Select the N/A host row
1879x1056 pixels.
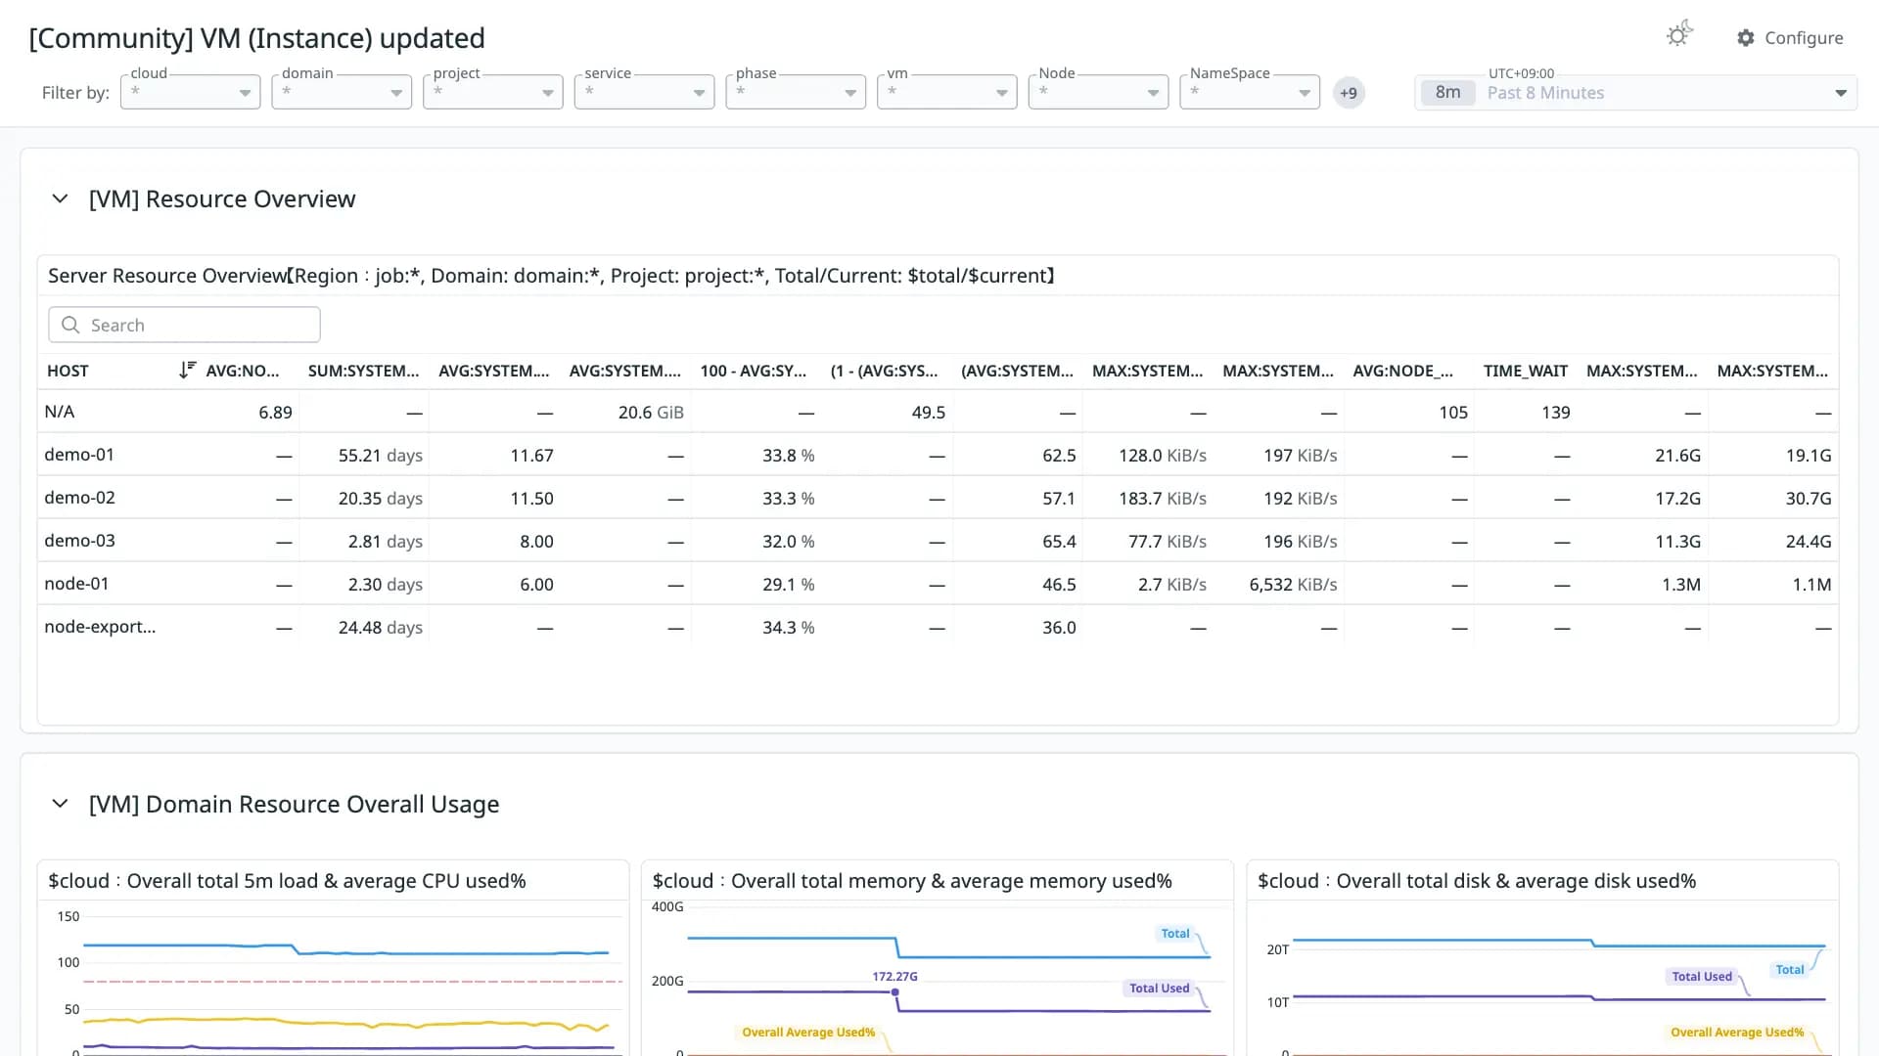[x=938, y=412]
